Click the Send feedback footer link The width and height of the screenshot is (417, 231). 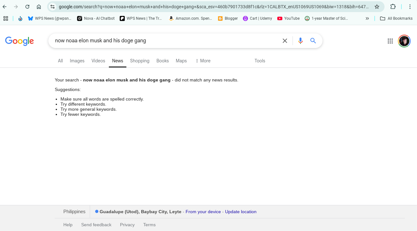[x=96, y=225]
